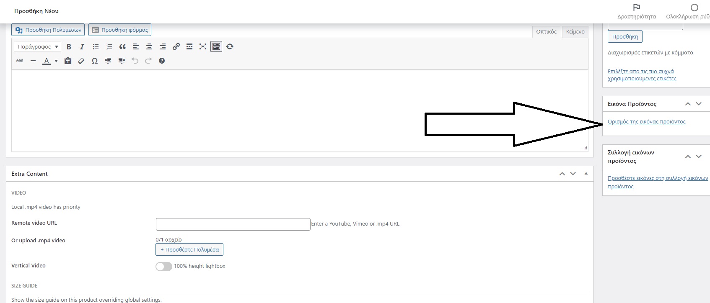The image size is (710, 303).
Task: Click the Προσθήκη tag button
Action: pos(625,36)
